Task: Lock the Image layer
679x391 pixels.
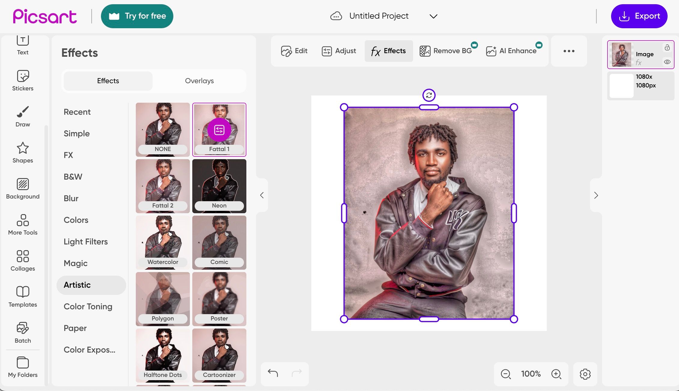Action: pos(667,47)
